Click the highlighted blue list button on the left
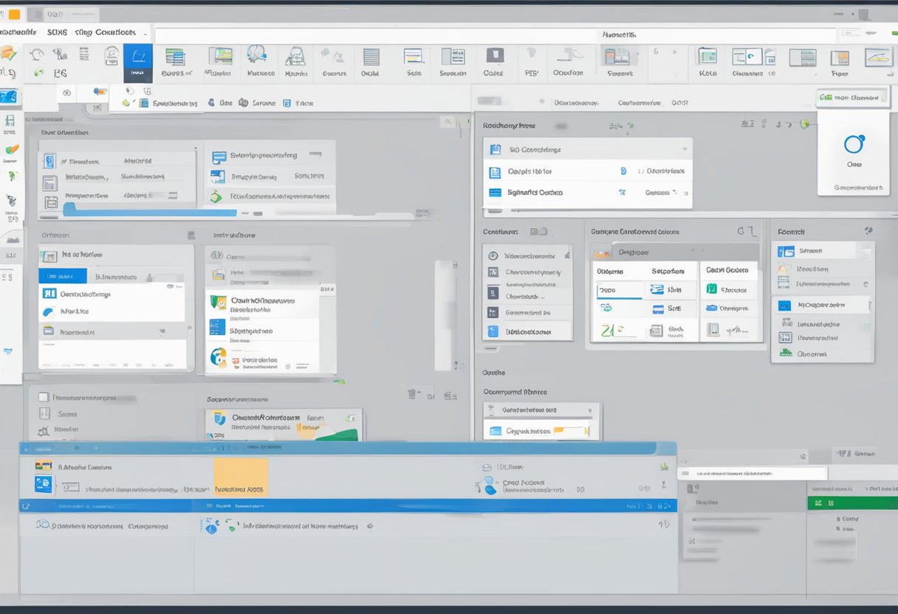 point(61,275)
